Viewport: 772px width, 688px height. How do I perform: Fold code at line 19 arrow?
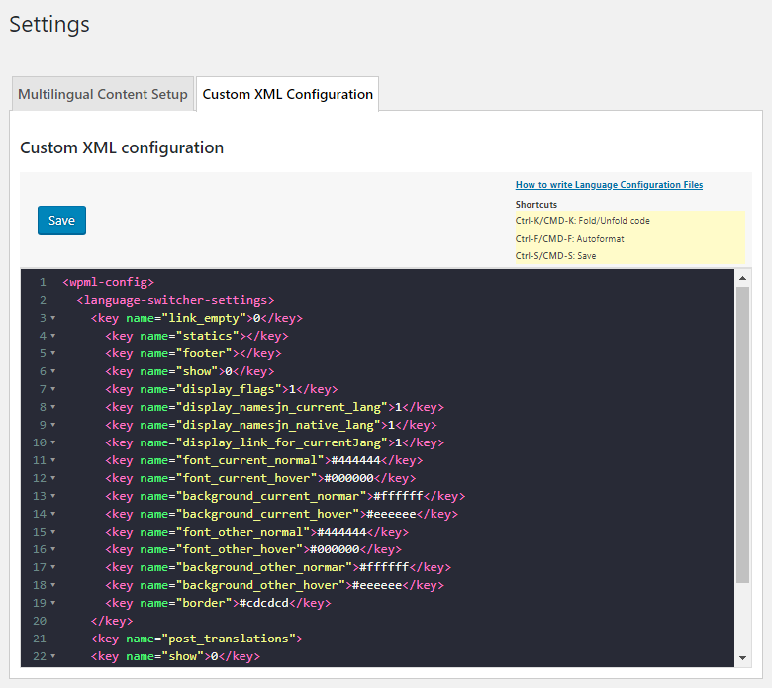coord(53,603)
